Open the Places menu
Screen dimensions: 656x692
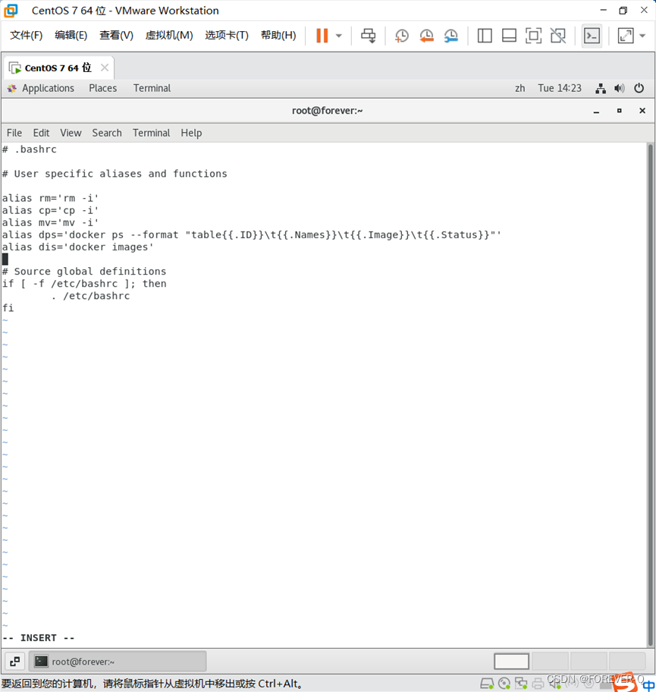103,88
